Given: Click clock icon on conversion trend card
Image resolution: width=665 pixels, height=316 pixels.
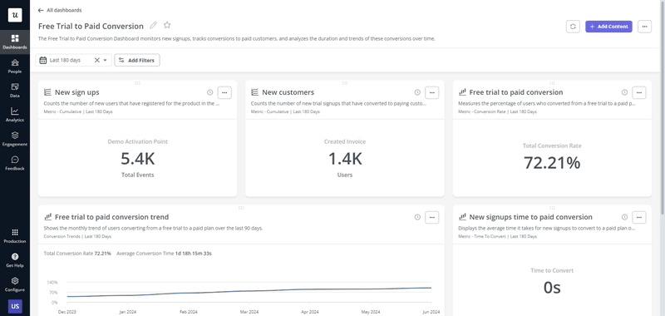Looking at the screenshot, I should pos(417,217).
